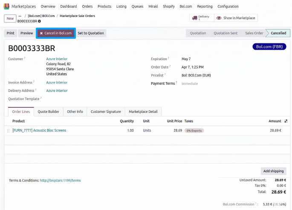Click the Add shipping button

click(273, 171)
